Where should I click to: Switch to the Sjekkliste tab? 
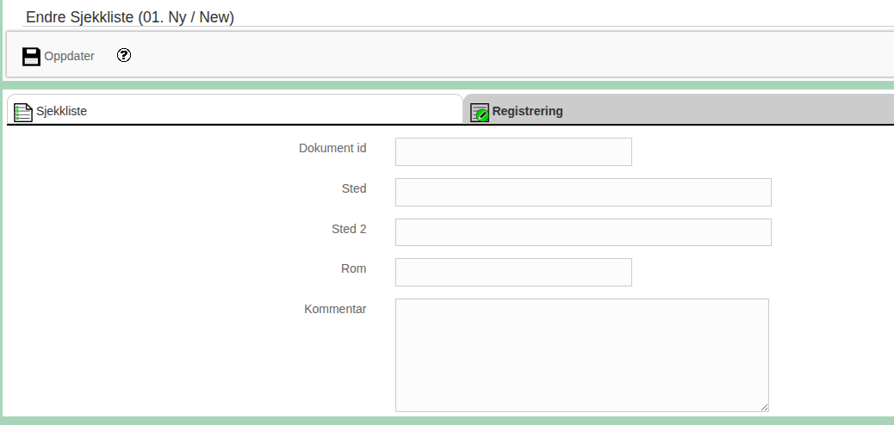[61, 111]
